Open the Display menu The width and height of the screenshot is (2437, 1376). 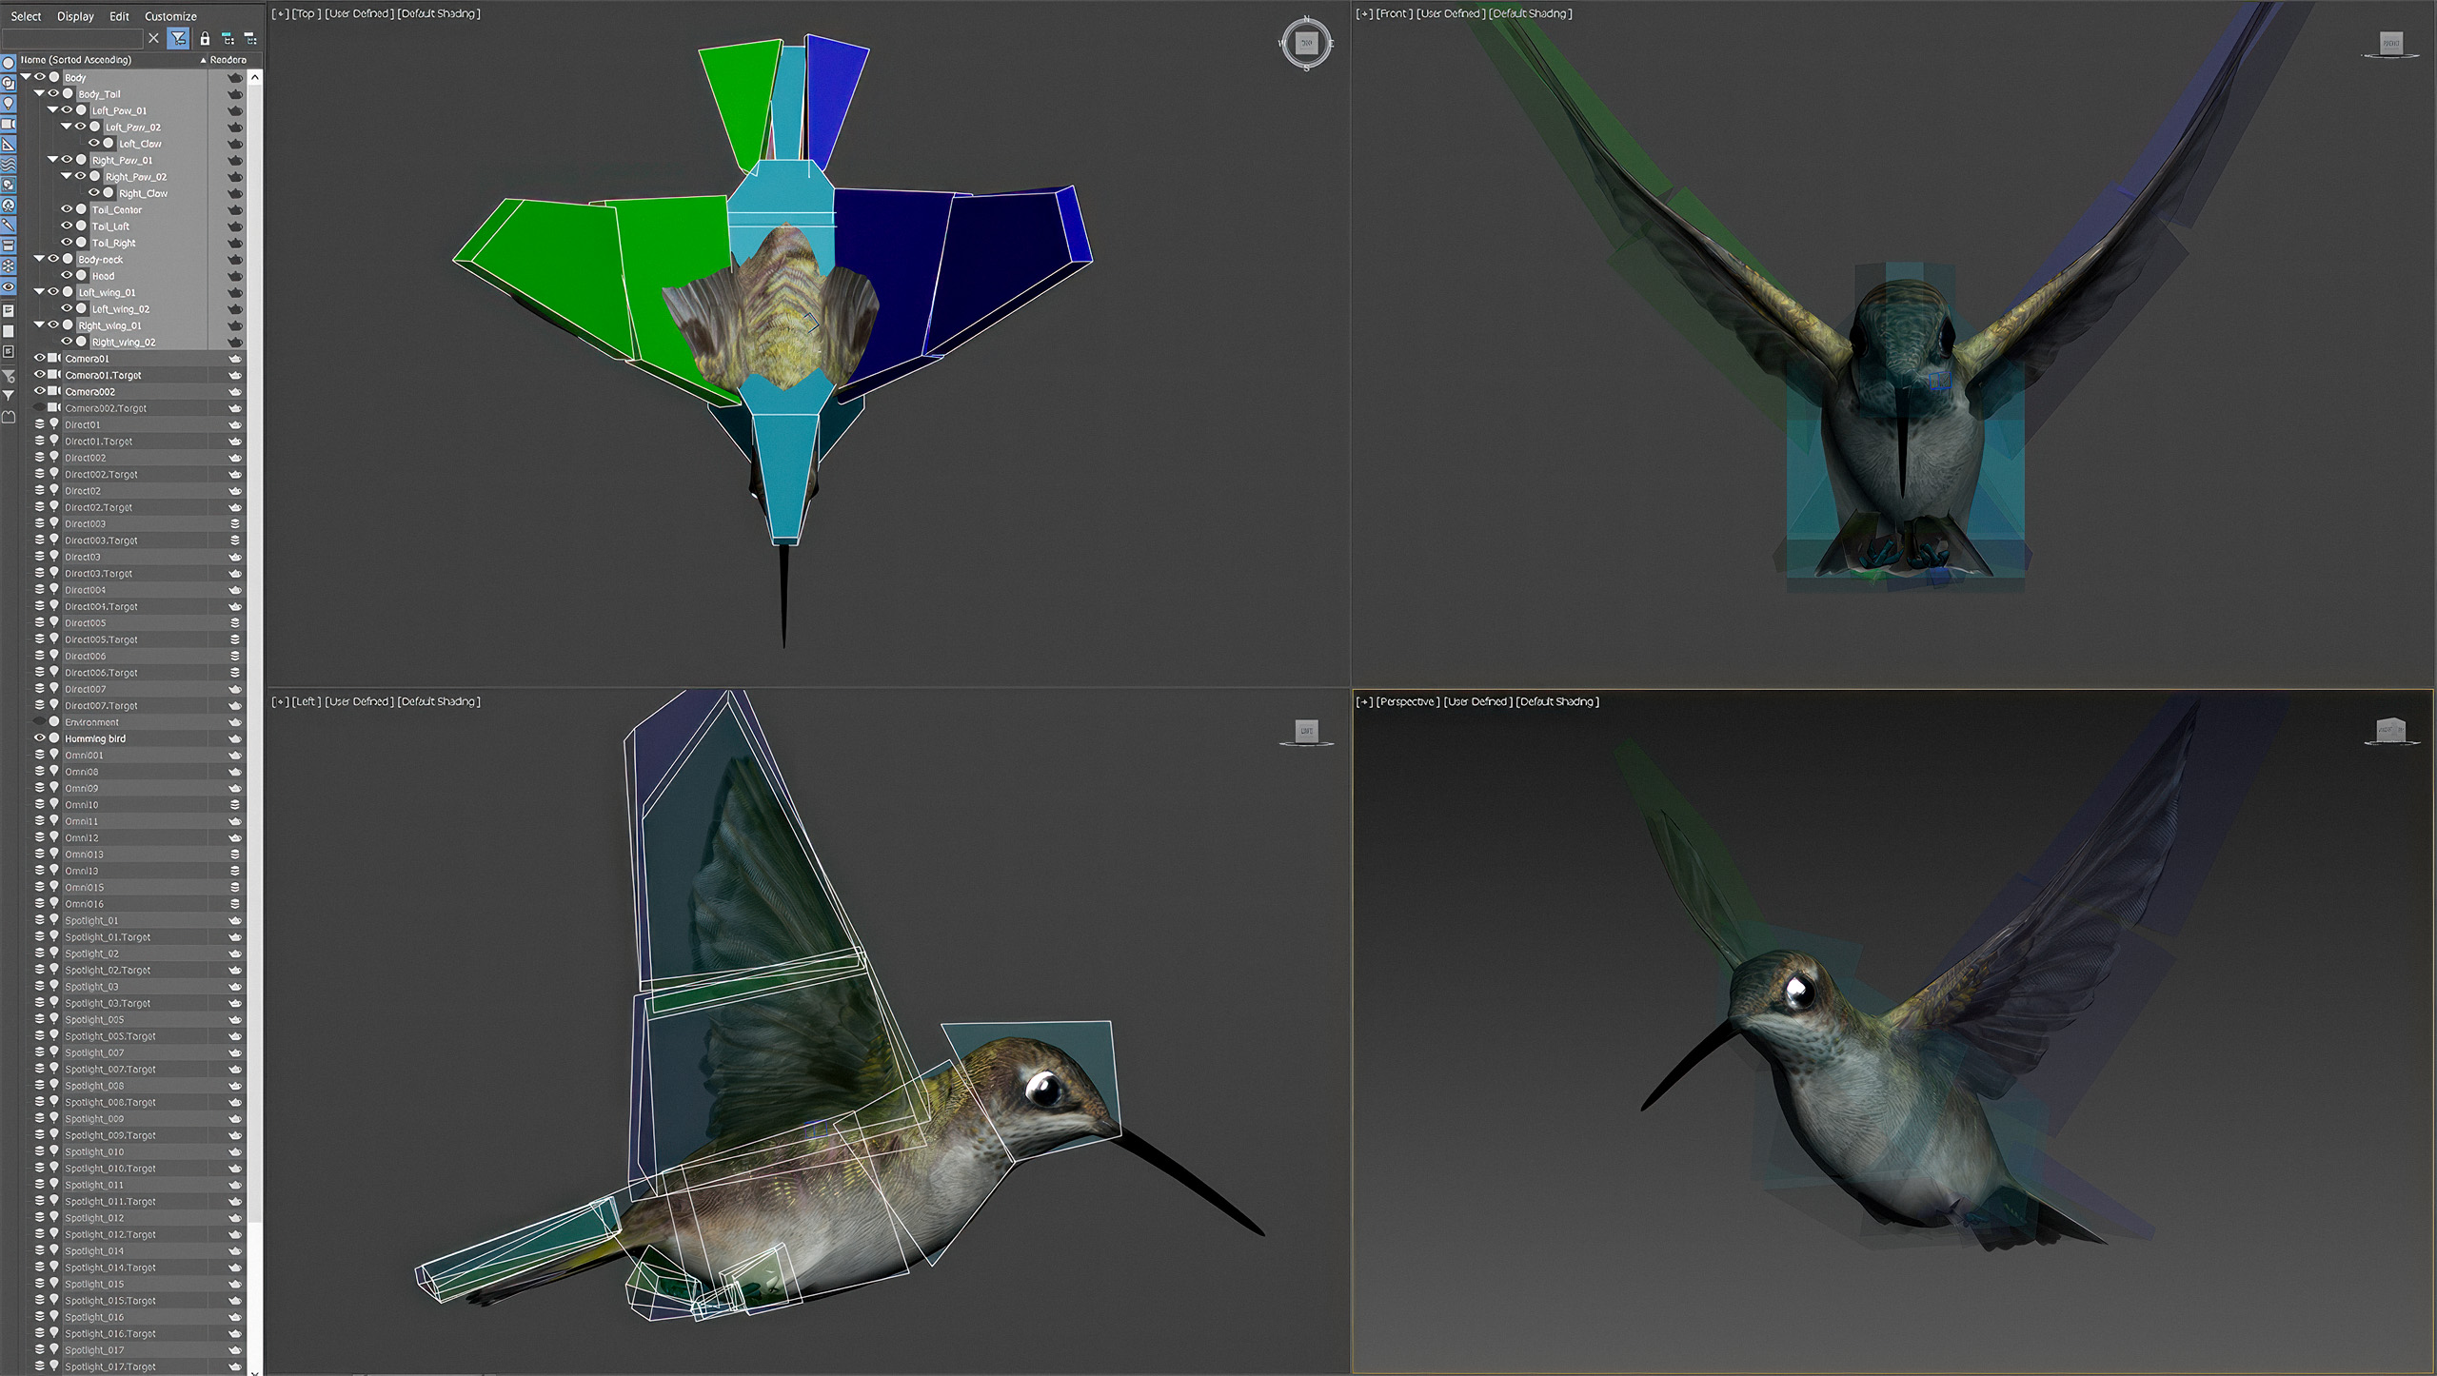click(x=75, y=16)
